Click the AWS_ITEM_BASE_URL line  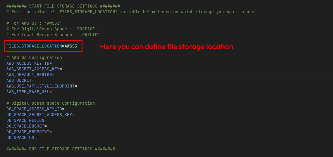tap(29, 92)
